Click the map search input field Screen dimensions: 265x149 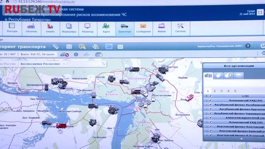point(85,64)
